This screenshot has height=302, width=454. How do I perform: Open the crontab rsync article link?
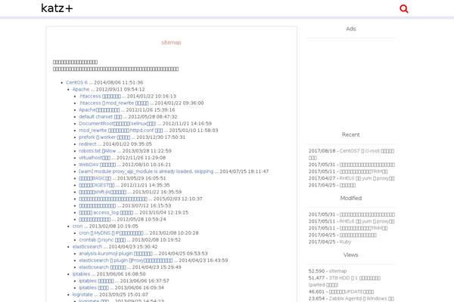pyautogui.click(x=102, y=240)
